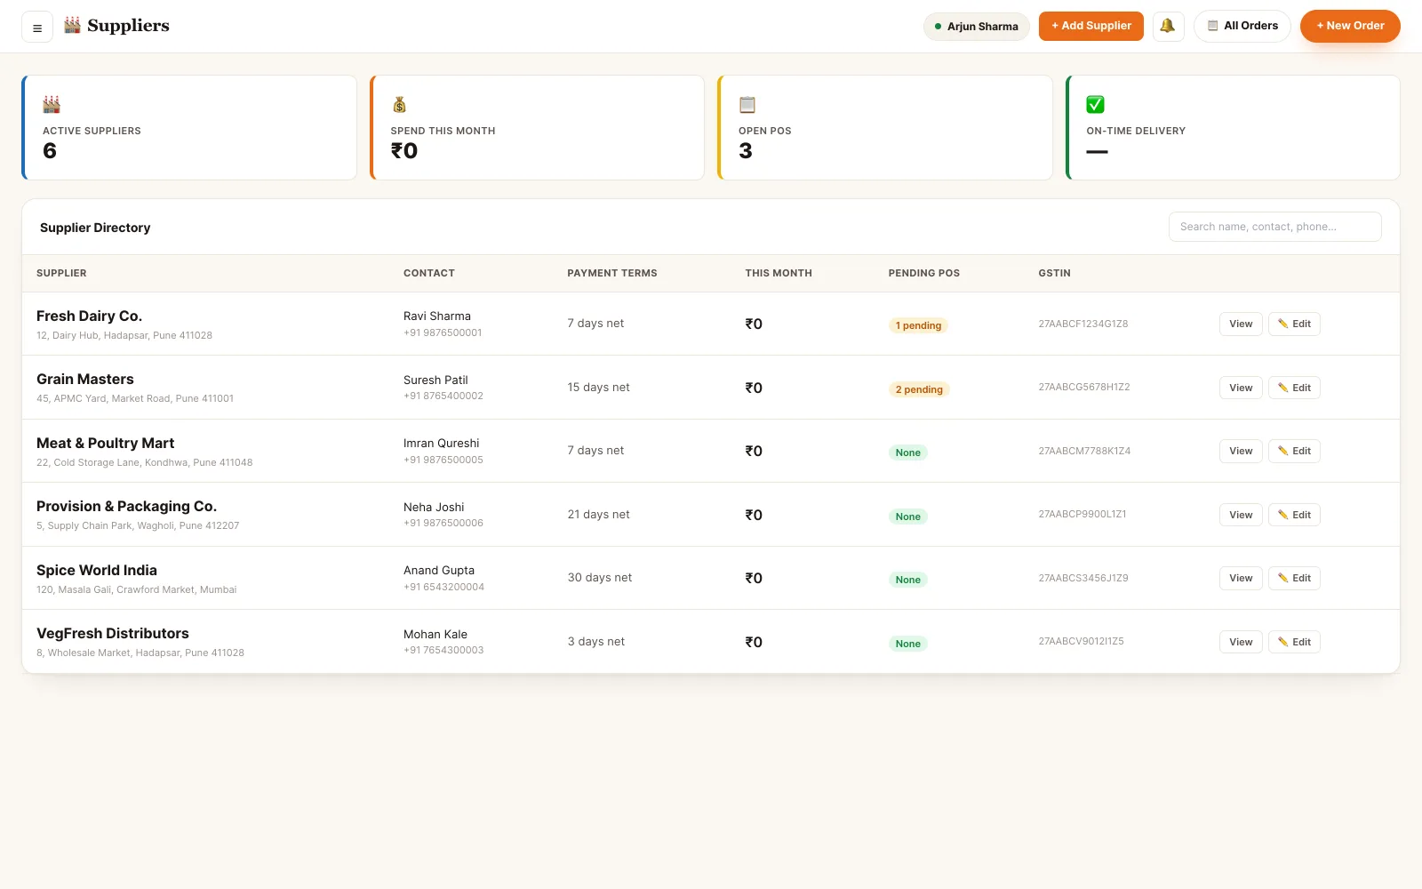Click contact Imran Qureshi
1422x889 pixels.
(x=442, y=443)
